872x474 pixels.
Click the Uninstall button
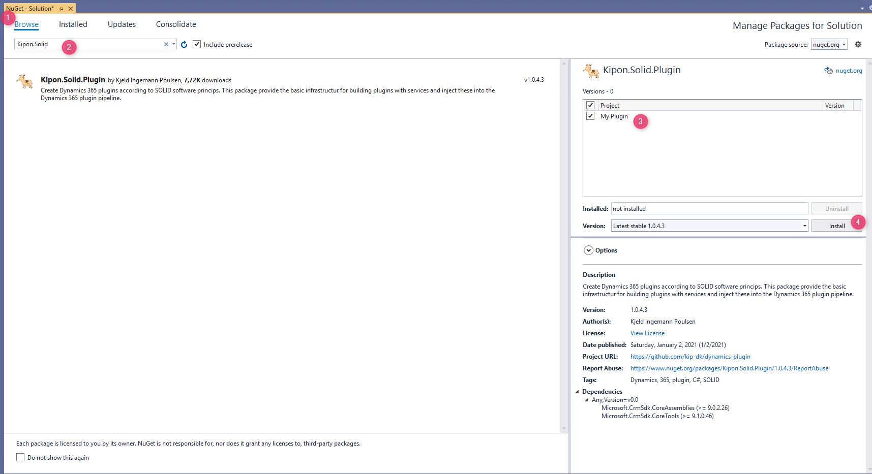[837, 208]
